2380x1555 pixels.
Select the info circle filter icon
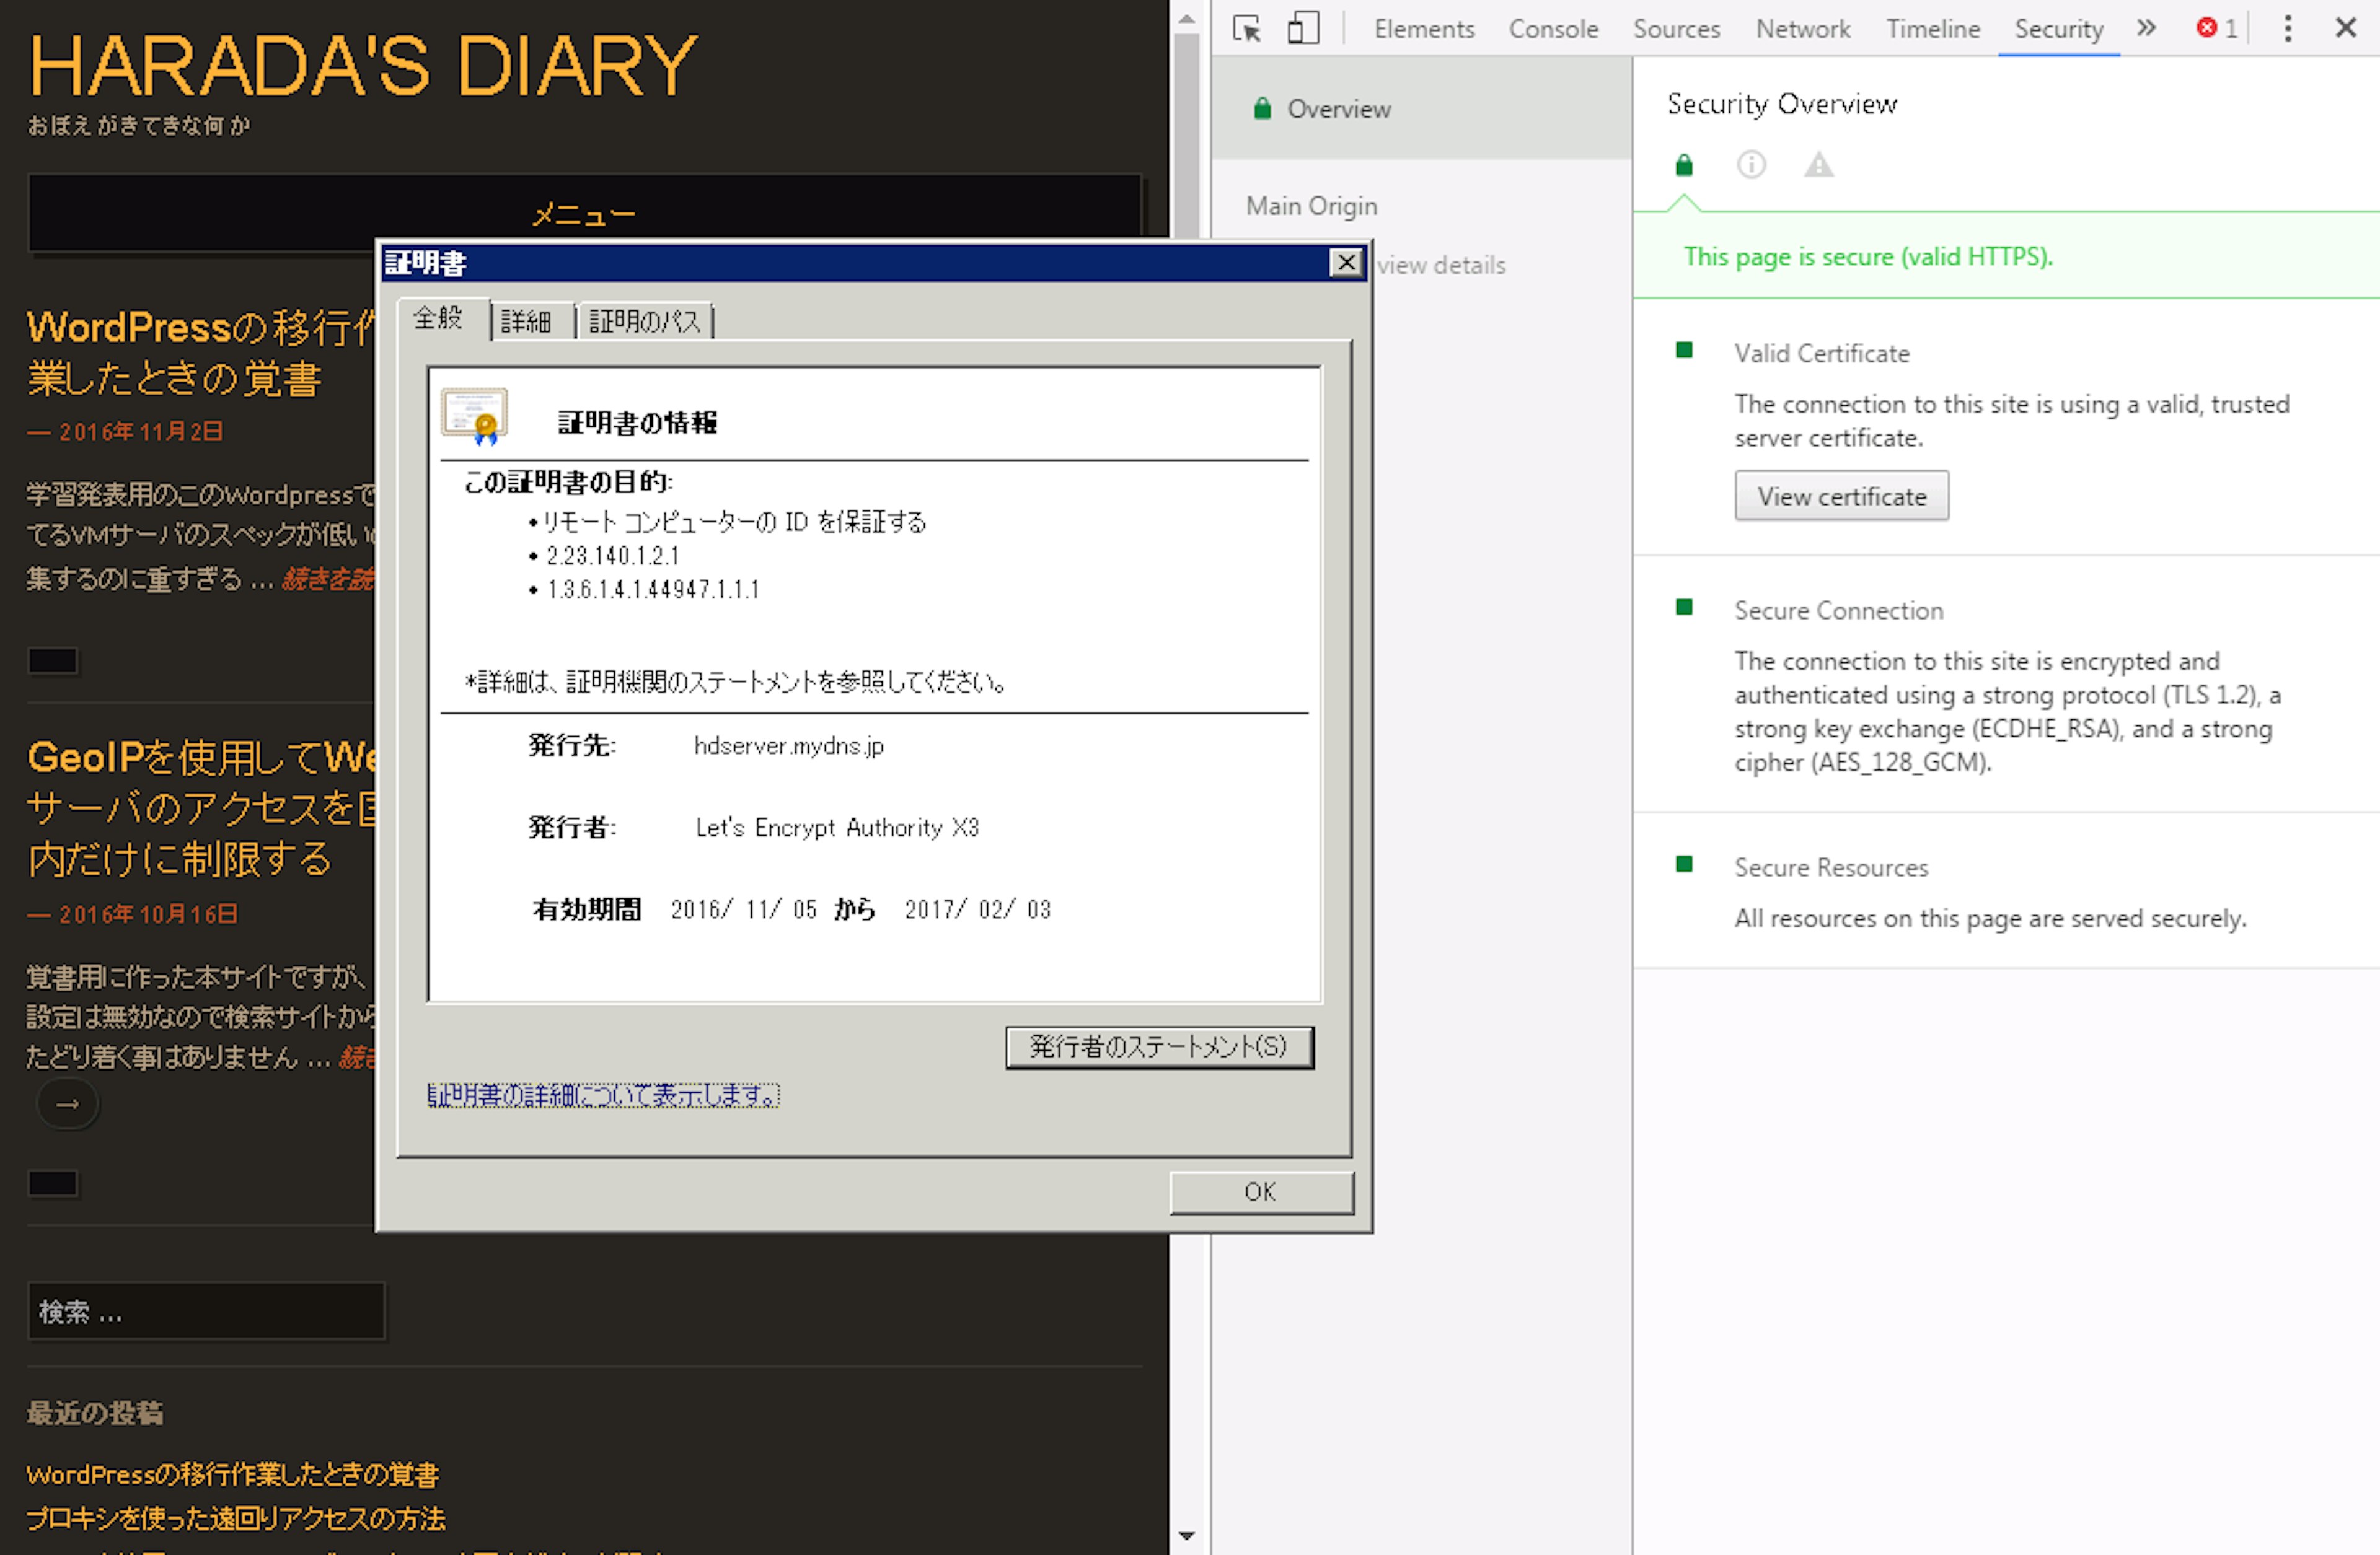coord(1751,165)
